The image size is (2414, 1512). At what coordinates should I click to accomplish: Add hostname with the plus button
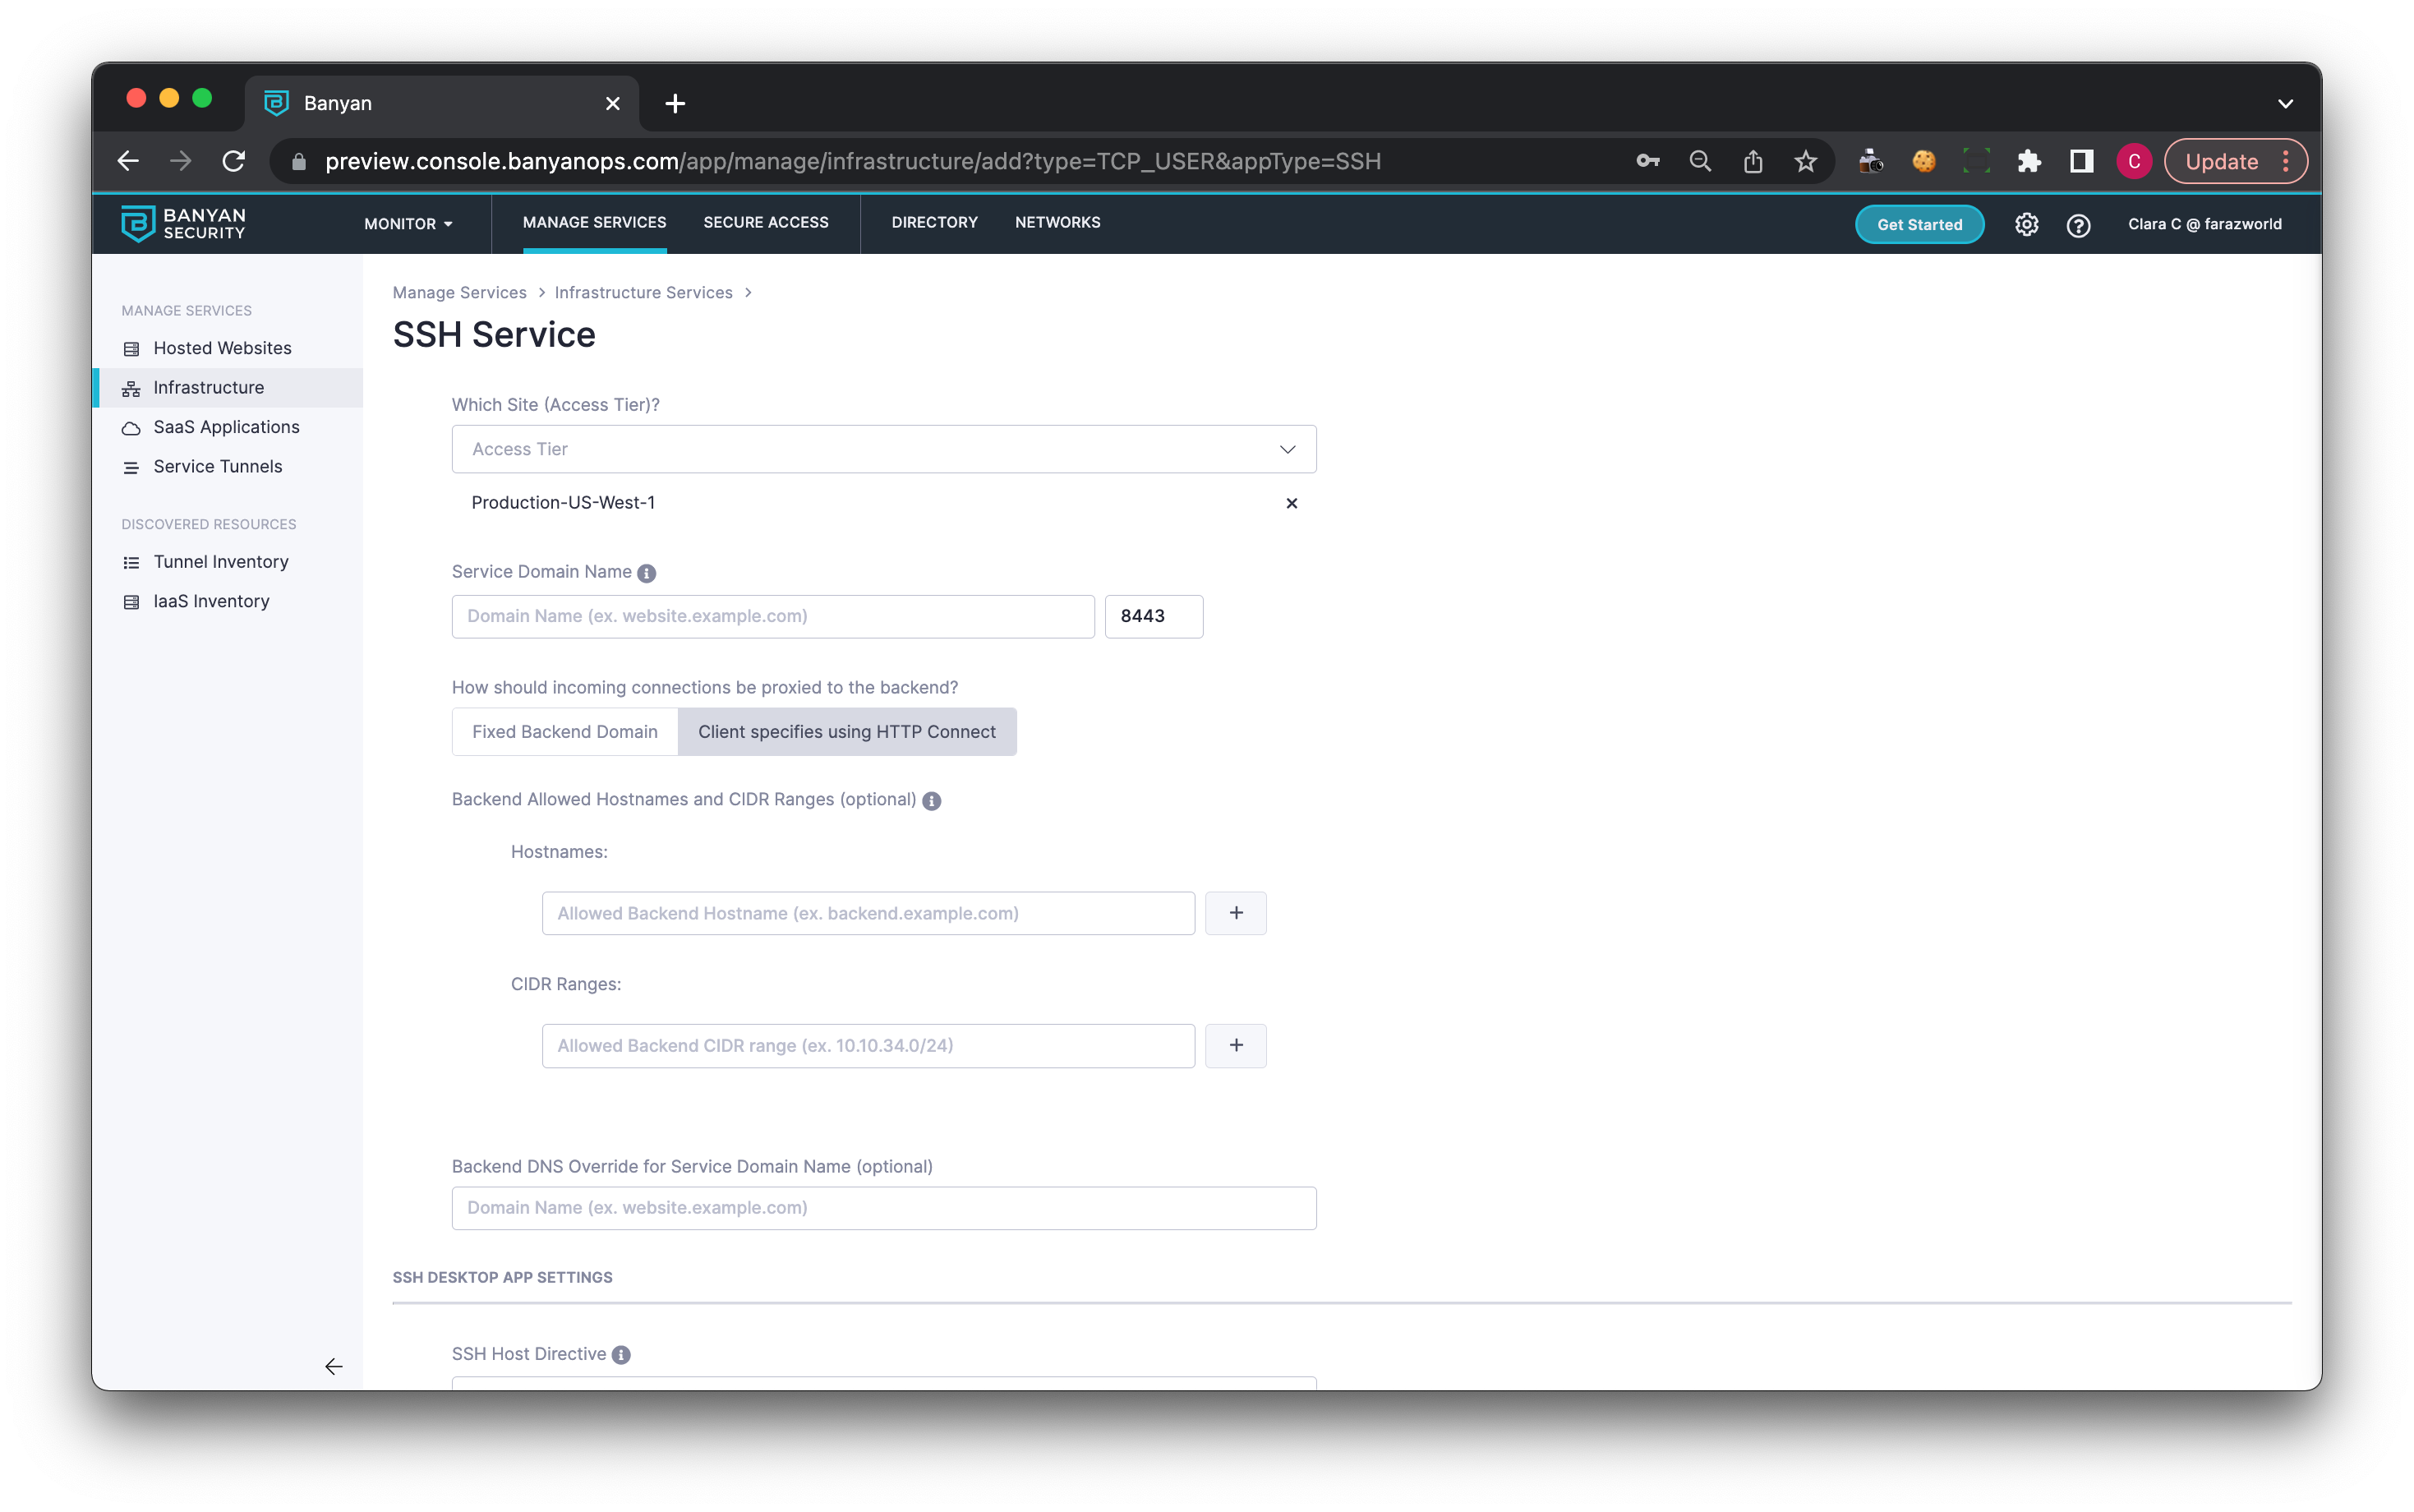pyautogui.click(x=1236, y=913)
